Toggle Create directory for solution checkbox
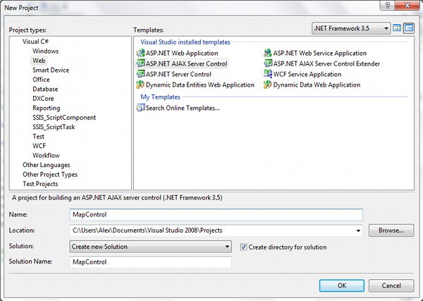The image size is (423, 301). [x=243, y=247]
